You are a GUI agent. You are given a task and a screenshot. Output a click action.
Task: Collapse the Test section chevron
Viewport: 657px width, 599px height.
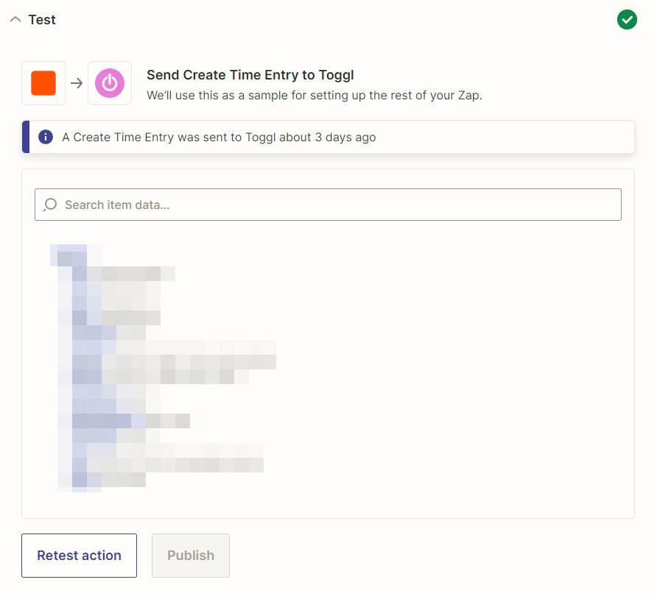click(15, 20)
